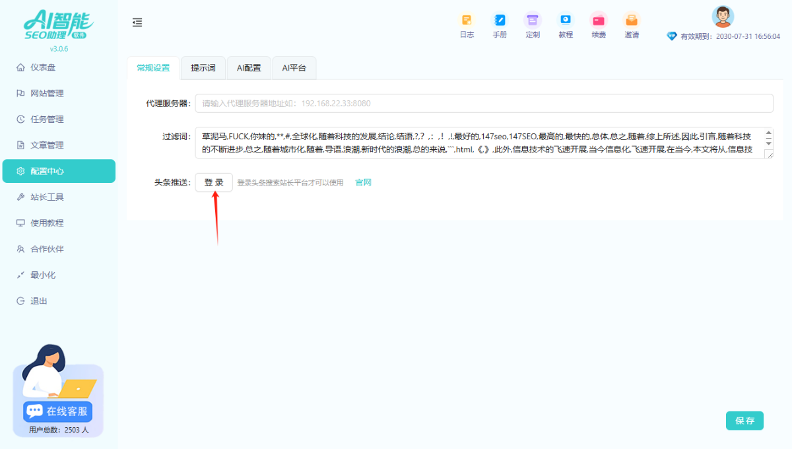This screenshot has height=449, width=792.
Task: Select 配置中心 in sidebar
Action: click(59, 171)
